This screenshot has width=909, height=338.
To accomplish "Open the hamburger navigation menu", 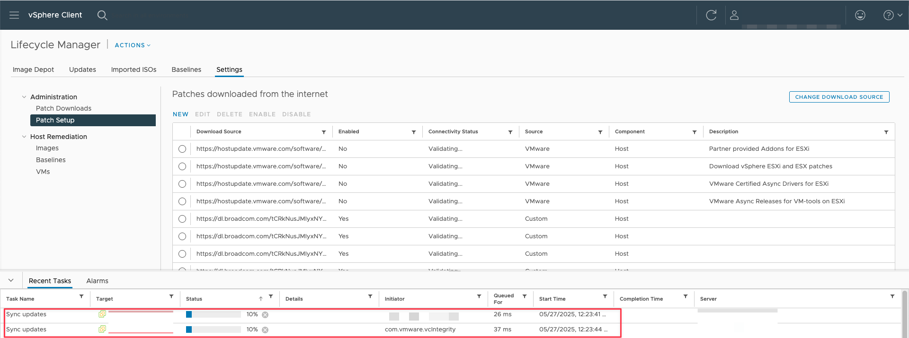I will [x=14, y=15].
